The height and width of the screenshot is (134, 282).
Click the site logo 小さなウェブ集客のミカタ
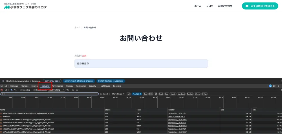[25, 7]
